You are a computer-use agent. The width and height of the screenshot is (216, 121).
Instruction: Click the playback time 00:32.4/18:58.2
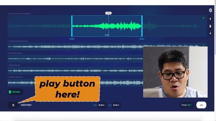(26, 105)
